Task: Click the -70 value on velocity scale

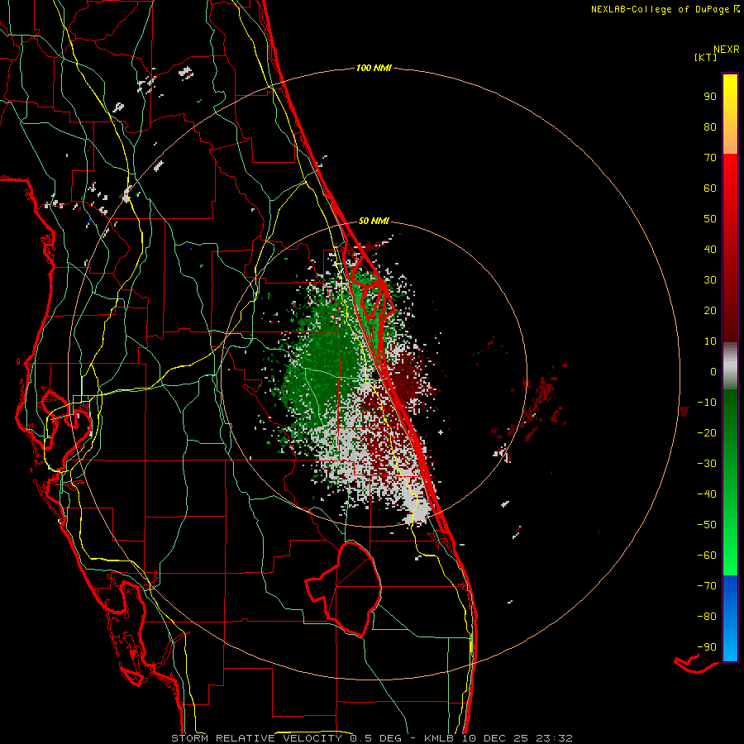Action: 707,586
